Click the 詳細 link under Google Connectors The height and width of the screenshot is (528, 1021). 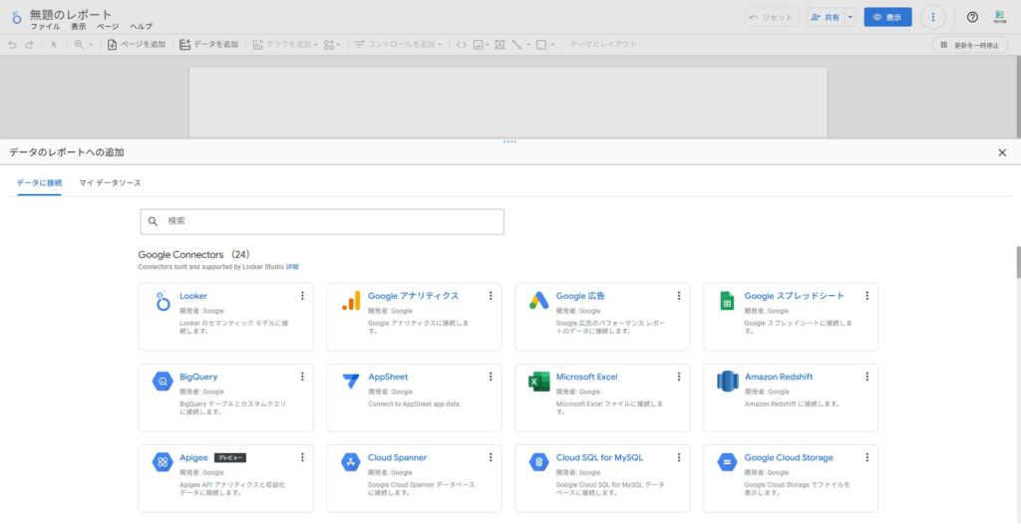(292, 267)
